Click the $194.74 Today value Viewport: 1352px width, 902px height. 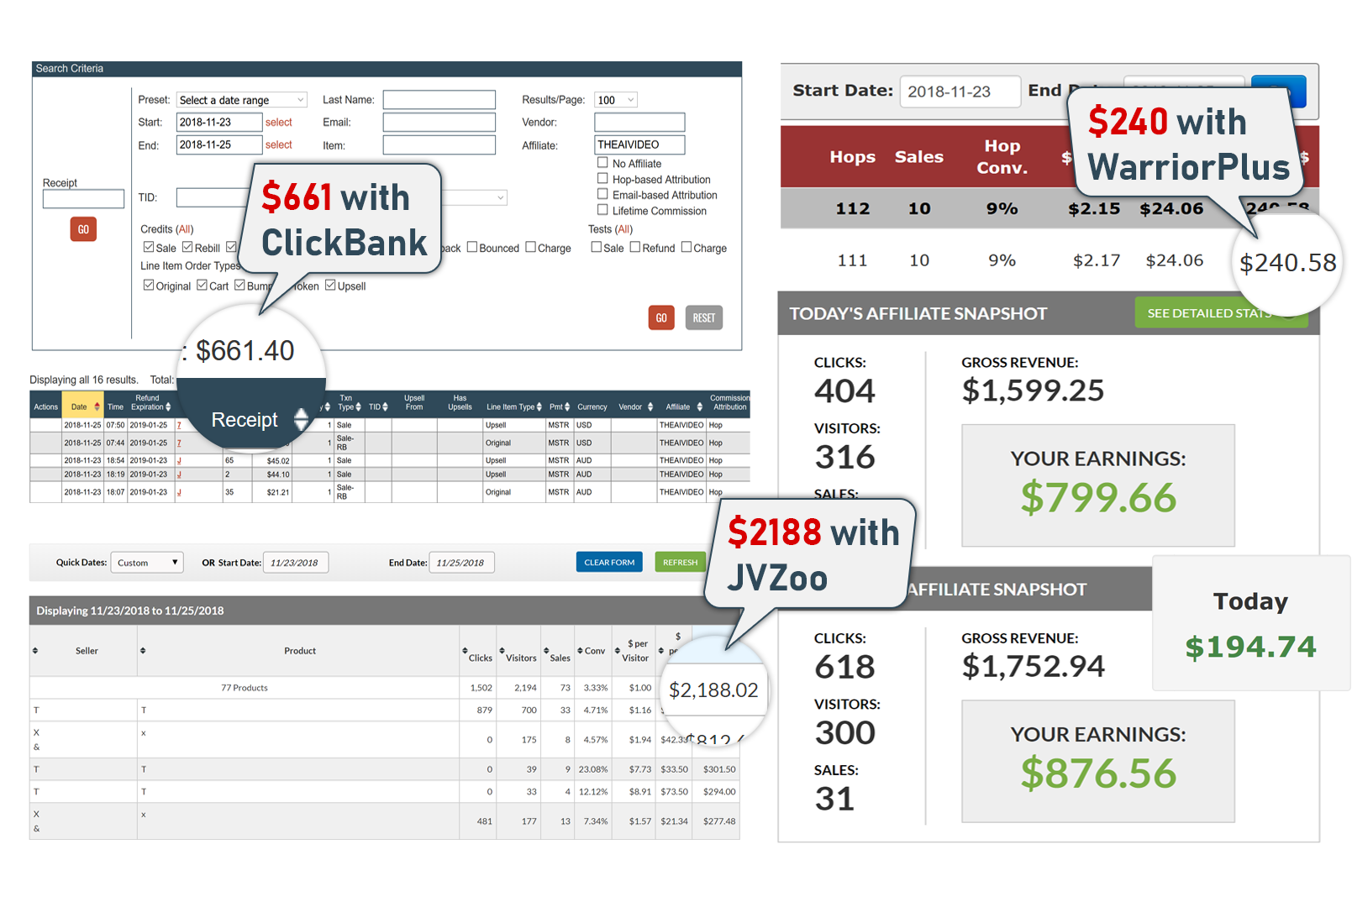pyautogui.click(x=1250, y=648)
